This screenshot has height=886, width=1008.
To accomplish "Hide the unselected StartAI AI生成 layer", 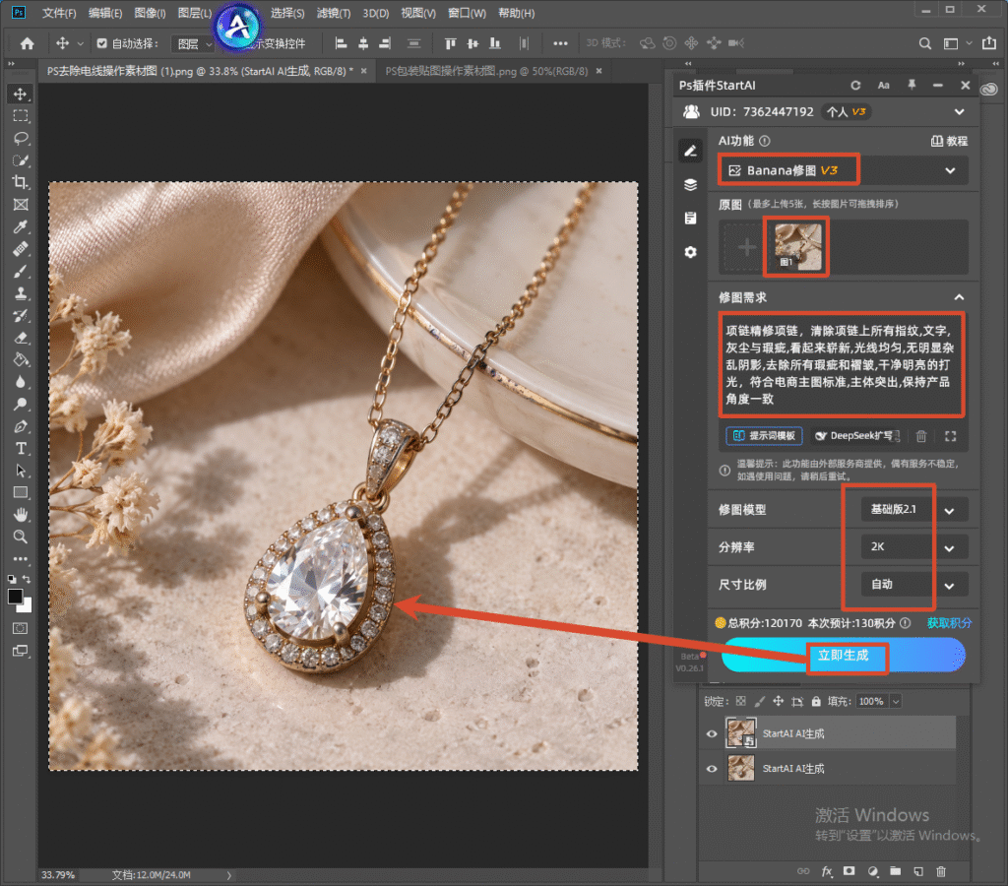I will point(711,768).
